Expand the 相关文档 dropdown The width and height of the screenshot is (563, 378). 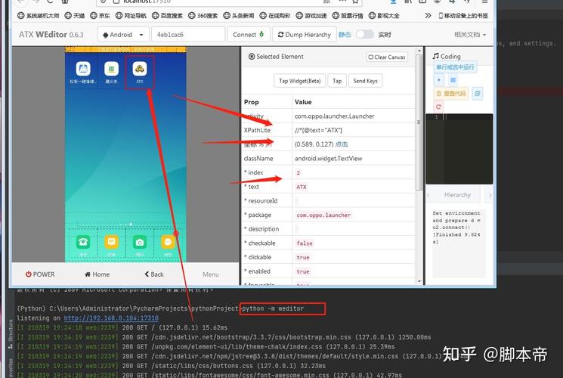point(470,35)
